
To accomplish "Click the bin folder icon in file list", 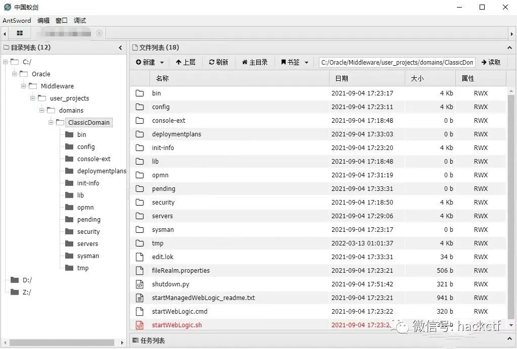I will pyautogui.click(x=140, y=93).
